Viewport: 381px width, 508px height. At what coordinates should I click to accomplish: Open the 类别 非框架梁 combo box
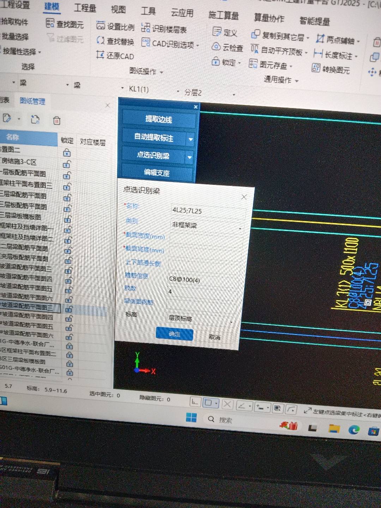click(207, 226)
